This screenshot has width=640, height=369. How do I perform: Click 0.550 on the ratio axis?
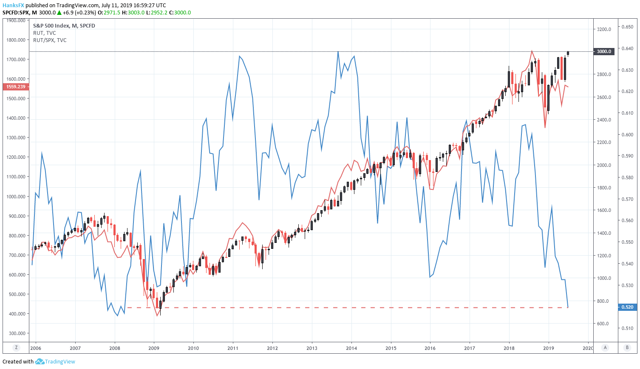point(627,242)
